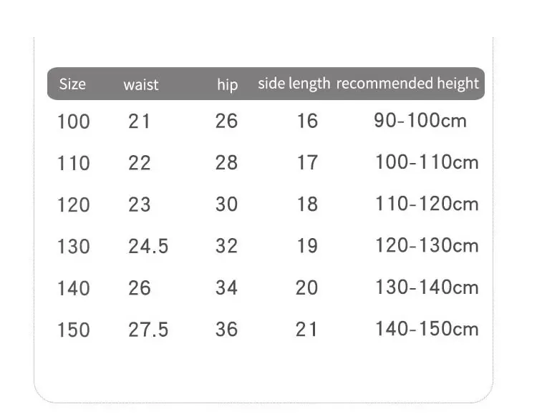
Task: Click side length value 20
Action: click(x=306, y=287)
